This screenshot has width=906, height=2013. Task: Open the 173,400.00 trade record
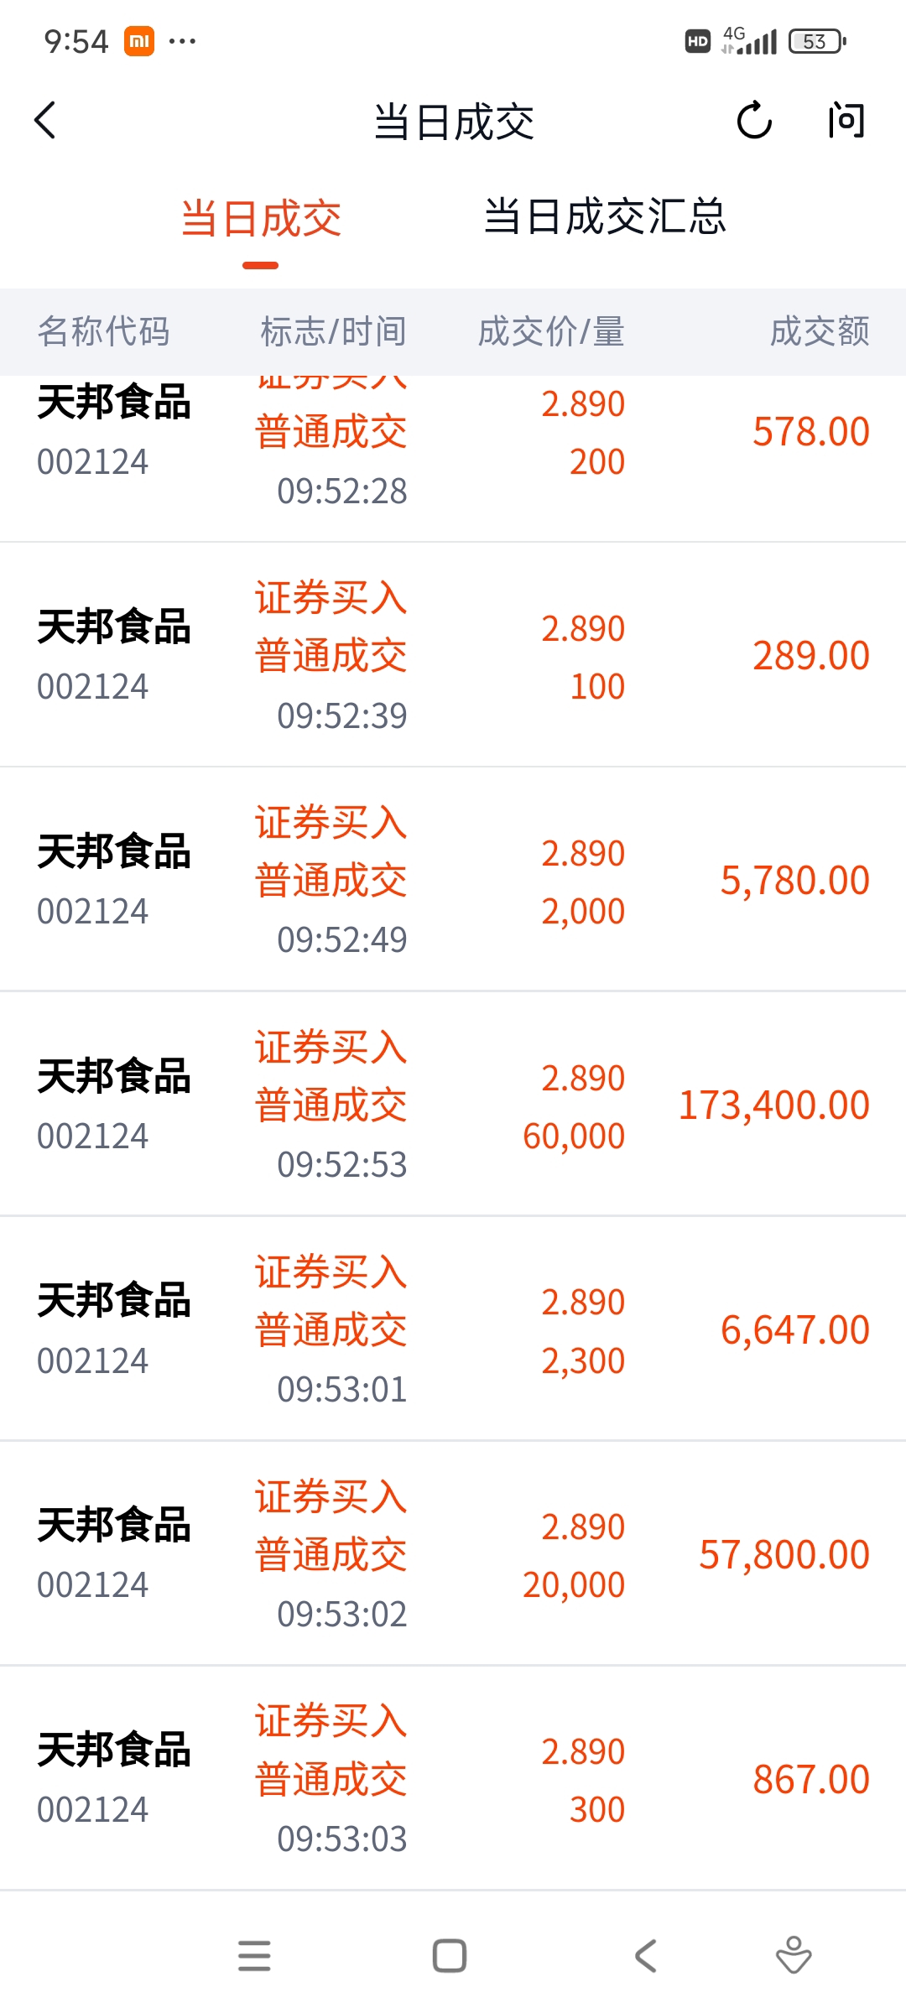click(453, 1105)
